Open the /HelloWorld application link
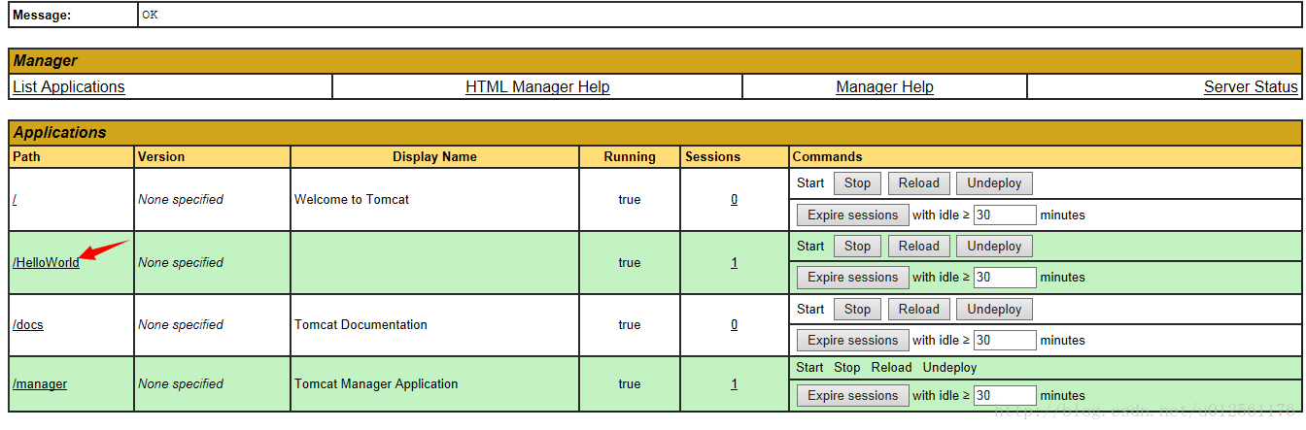 pyautogui.click(x=46, y=263)
